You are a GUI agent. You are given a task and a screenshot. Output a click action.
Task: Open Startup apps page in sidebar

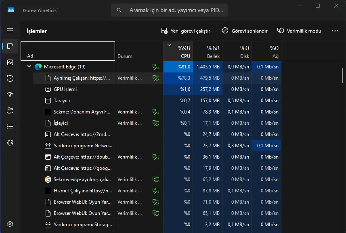click(10, 94)
